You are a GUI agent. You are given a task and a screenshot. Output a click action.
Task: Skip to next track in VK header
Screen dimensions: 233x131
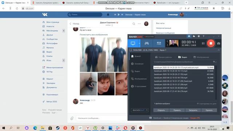click(x=122, y=15)
